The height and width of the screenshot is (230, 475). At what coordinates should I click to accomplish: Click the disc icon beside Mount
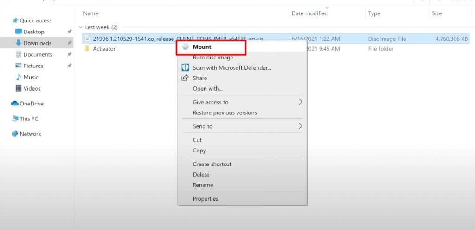(186, 47)
